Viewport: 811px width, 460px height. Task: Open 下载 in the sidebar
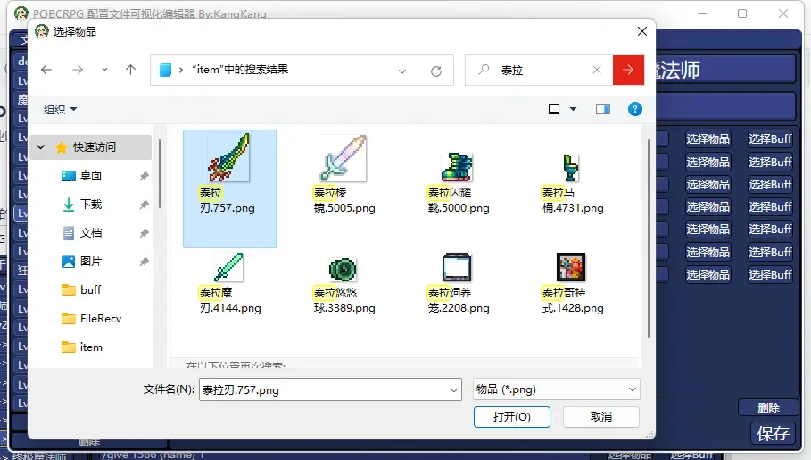coord(90,205)
